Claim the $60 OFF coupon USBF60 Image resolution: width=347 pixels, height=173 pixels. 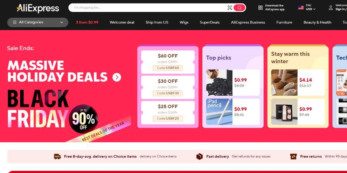pyautogui.click(x=168, y=62)
